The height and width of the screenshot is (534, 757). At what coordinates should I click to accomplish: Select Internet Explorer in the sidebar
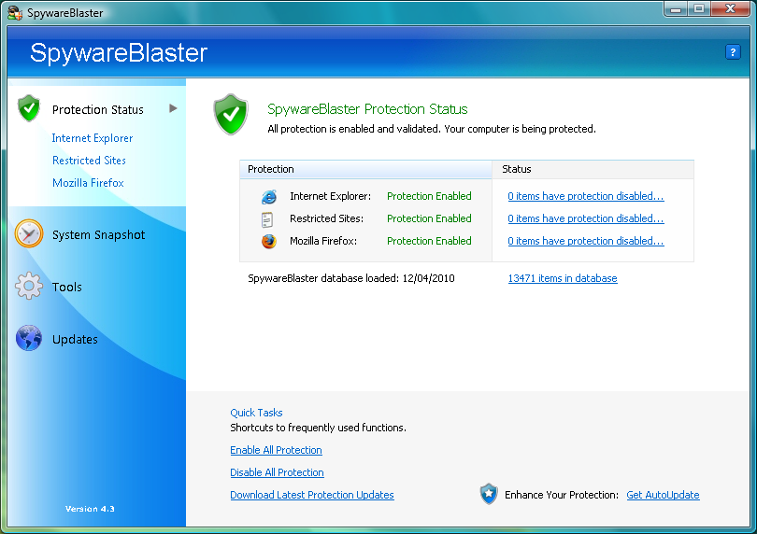[x=93, y=138]
